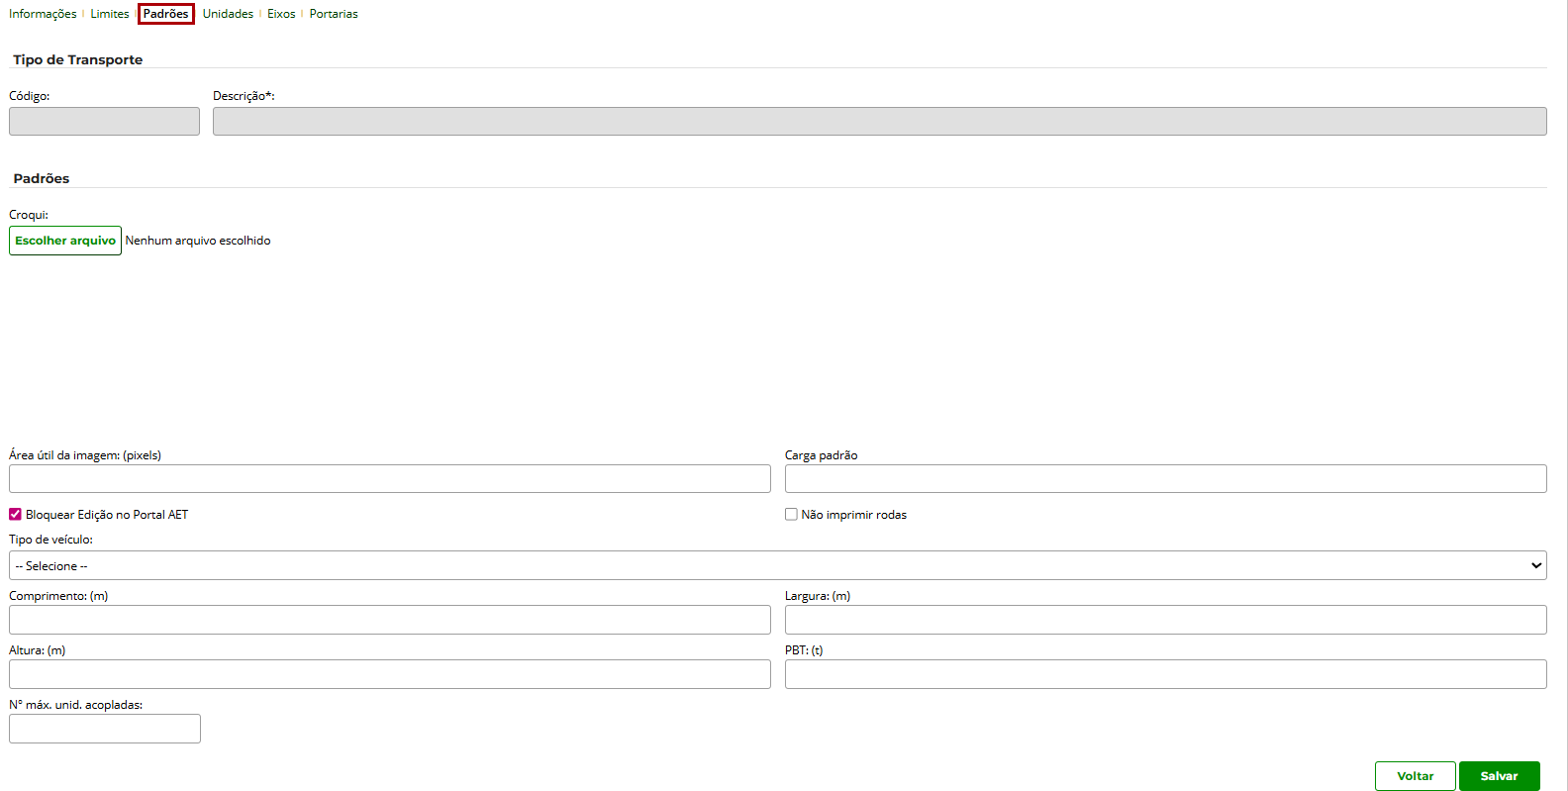Click the Largura (m) field
The image size is (1568, 791).
1165,620
